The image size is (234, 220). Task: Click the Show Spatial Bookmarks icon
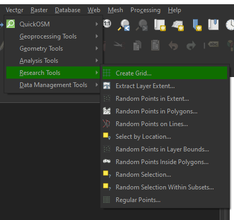(x=213, y=25)
